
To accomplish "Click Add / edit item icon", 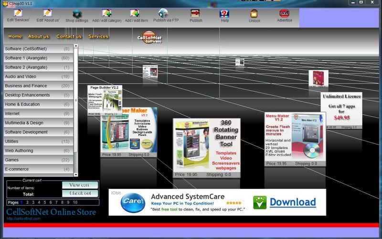I will (135, 13).
